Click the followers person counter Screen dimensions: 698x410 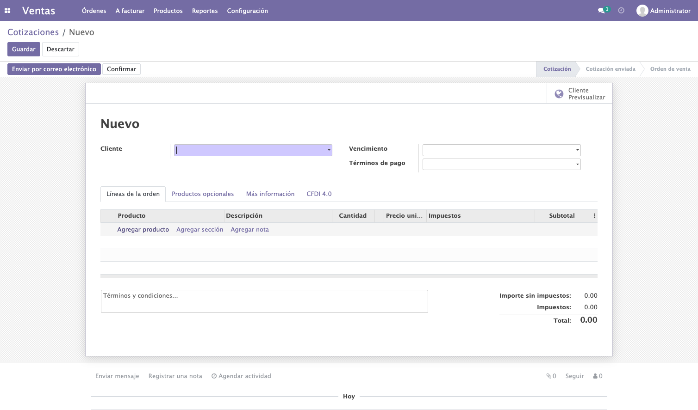pos(598,376)
